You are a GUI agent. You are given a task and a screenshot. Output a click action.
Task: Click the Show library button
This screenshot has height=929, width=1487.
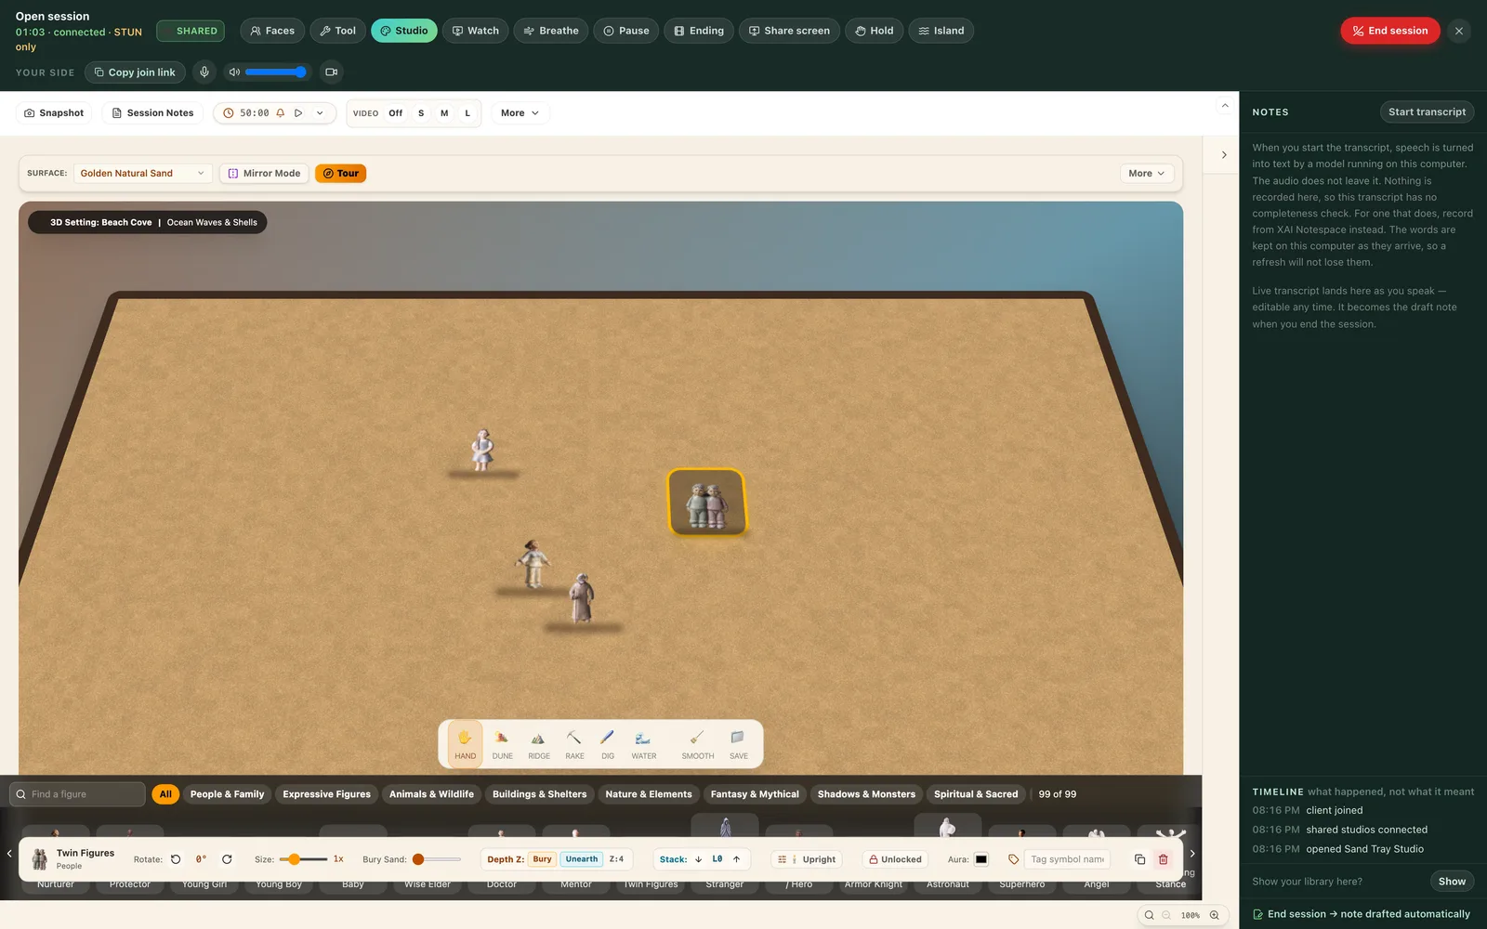coord(1452,882)
